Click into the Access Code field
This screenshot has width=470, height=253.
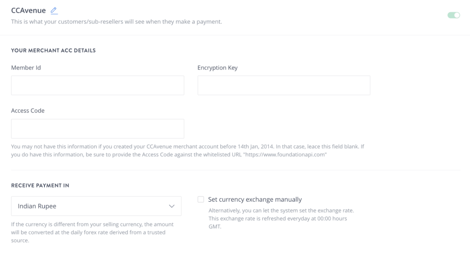point(98,129)
